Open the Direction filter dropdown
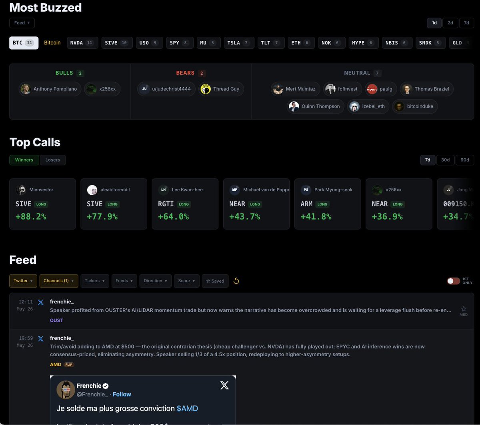480x425 pixels. tap(156, 281)
